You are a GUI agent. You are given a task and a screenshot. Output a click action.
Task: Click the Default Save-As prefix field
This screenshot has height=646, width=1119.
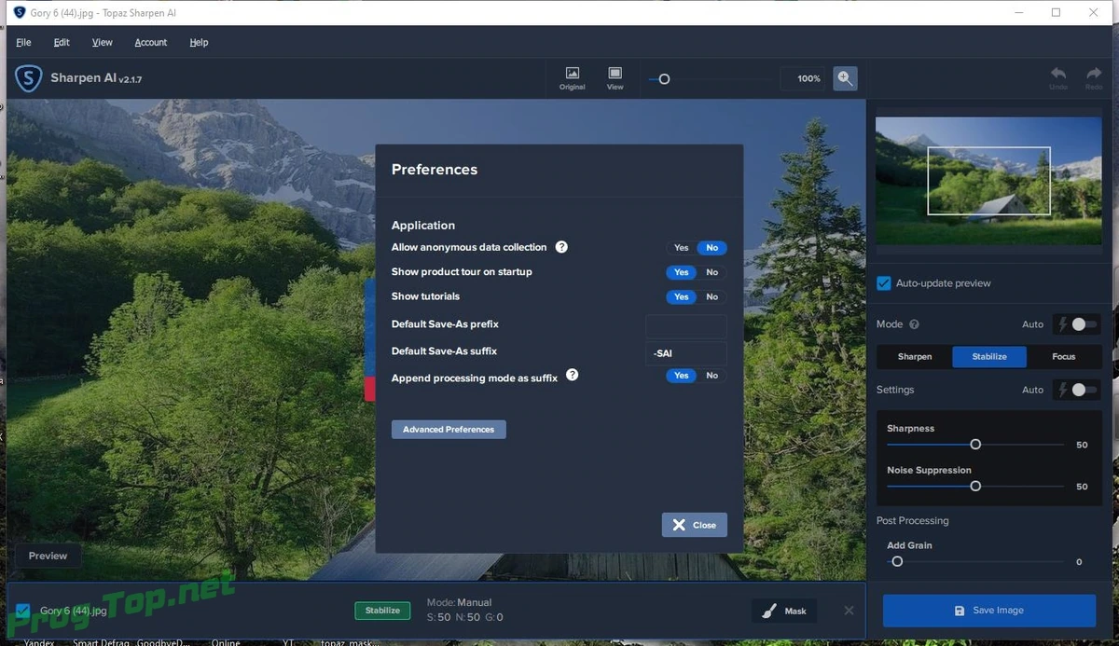[685, 326]
